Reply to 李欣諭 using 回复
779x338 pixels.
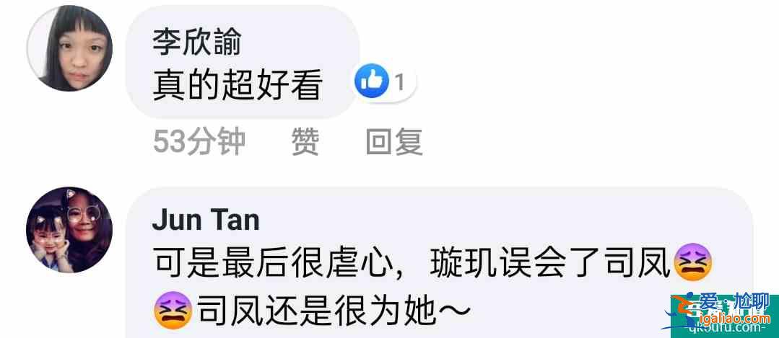coord(394,142)
